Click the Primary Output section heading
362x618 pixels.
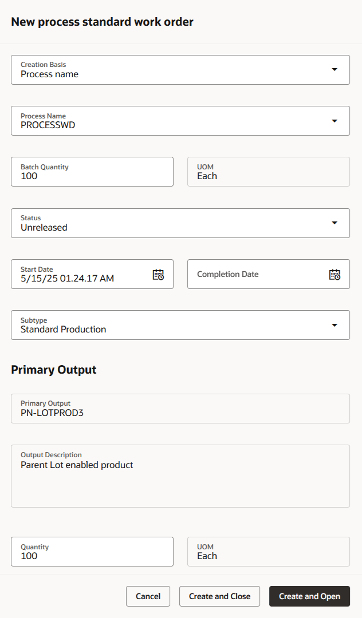click(53, 369)
